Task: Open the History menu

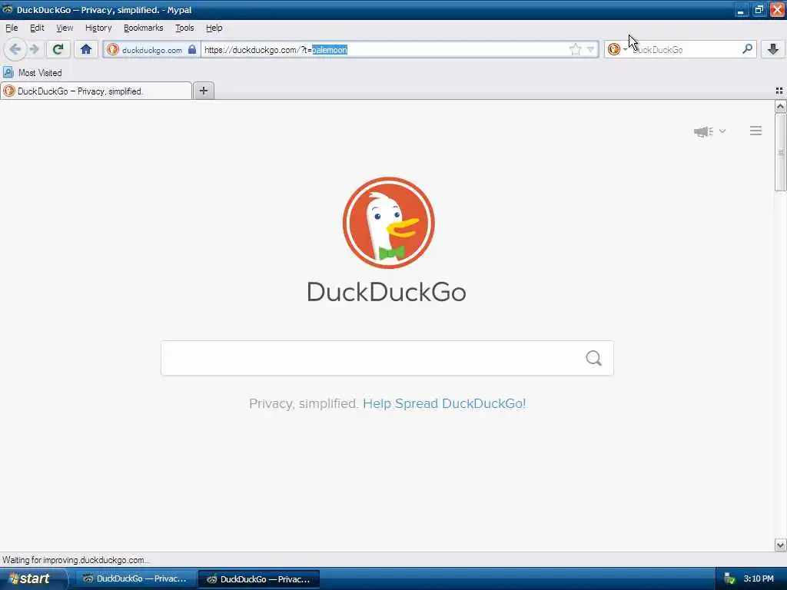Action: 98,28
